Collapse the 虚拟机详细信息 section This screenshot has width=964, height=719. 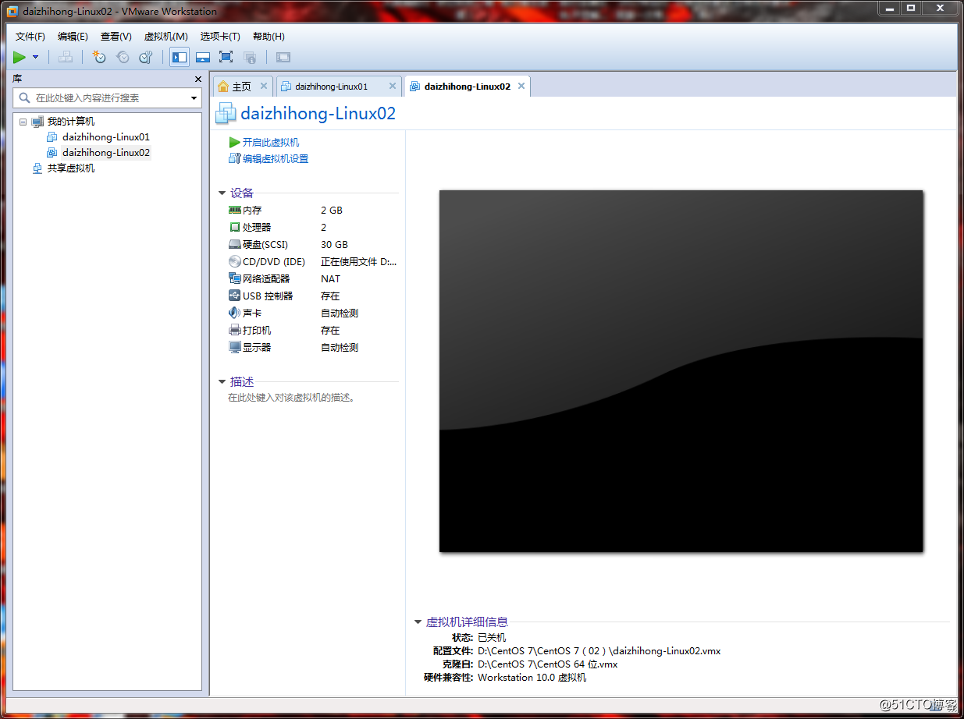pyautogui.click(x=418, y=622)
